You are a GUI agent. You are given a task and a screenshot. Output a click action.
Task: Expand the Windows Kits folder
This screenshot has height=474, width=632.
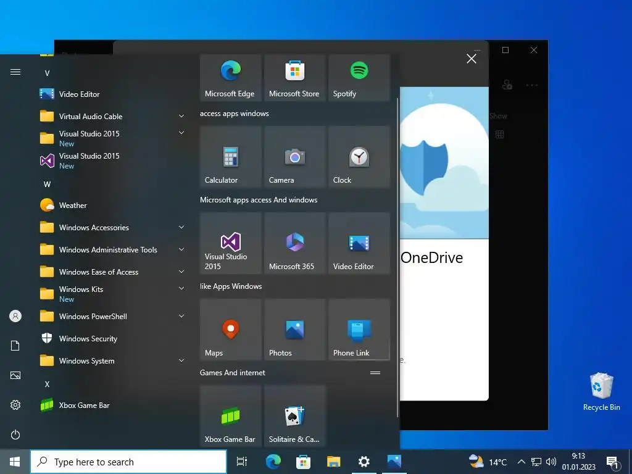(113, 294)
